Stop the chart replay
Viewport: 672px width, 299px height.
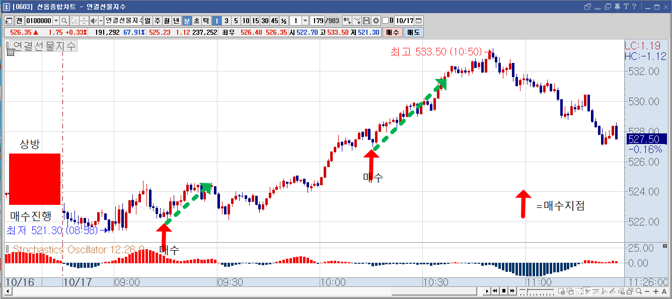pos(503,291)
